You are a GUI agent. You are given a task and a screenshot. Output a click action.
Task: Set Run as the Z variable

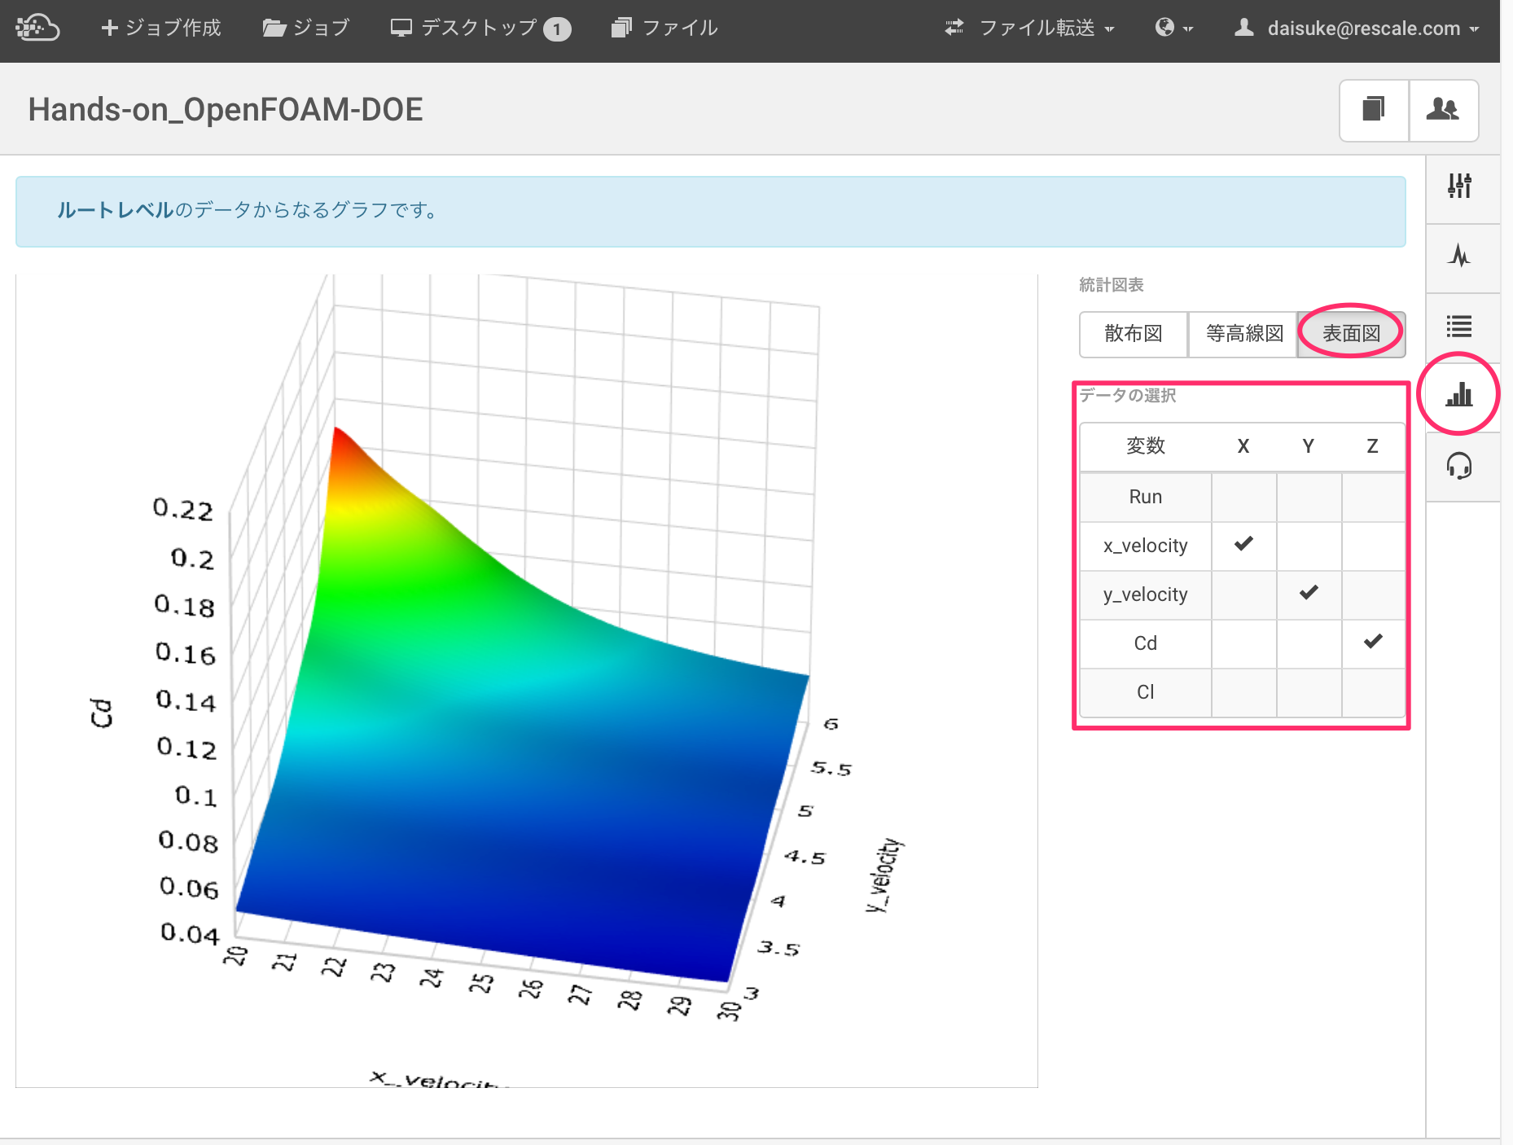point(1373,498)
